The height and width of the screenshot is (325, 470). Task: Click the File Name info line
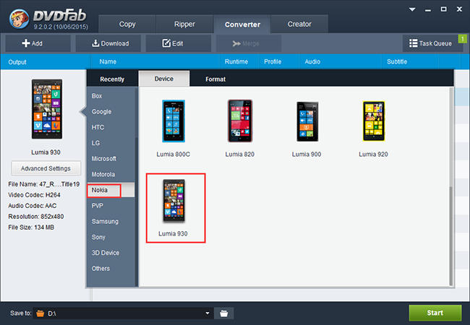(x=44, y=184)
